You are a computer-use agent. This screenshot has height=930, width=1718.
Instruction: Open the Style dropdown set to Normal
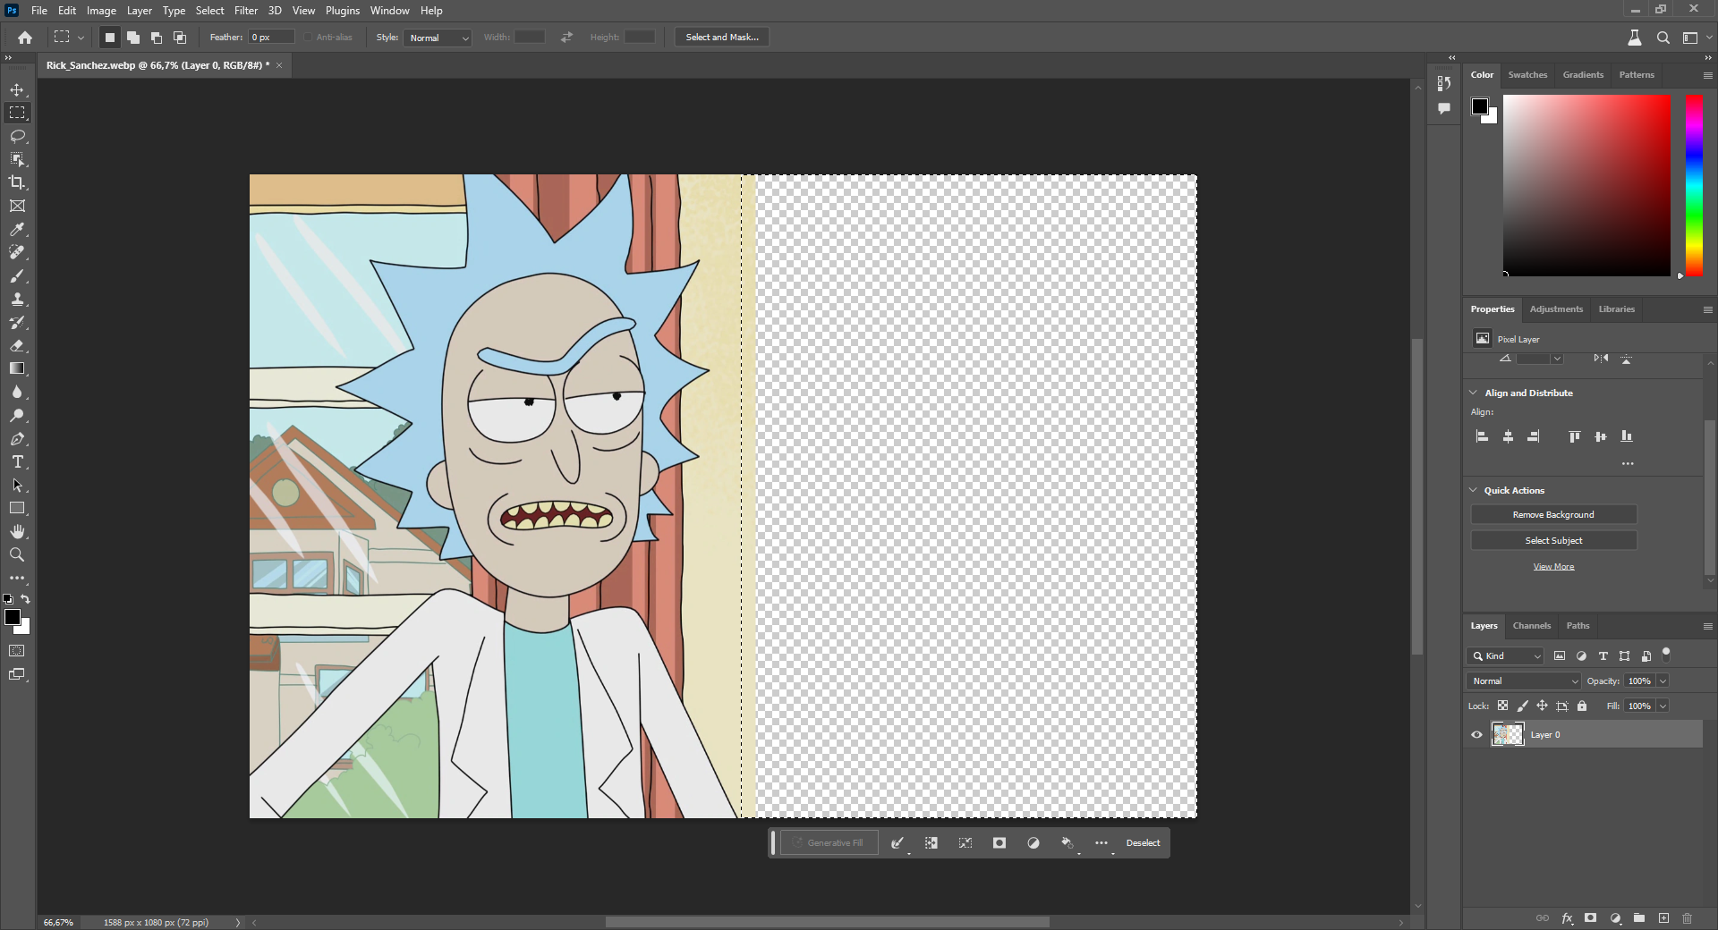(438, 38)
